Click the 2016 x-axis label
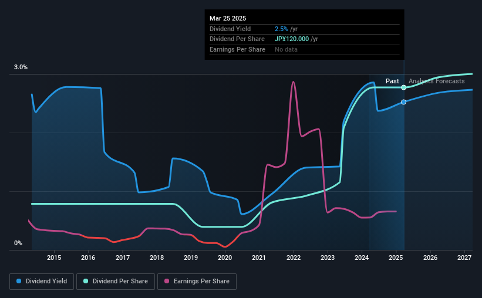Image resolution: width=482 pixels, height=298 pixels. click(88, 258)
